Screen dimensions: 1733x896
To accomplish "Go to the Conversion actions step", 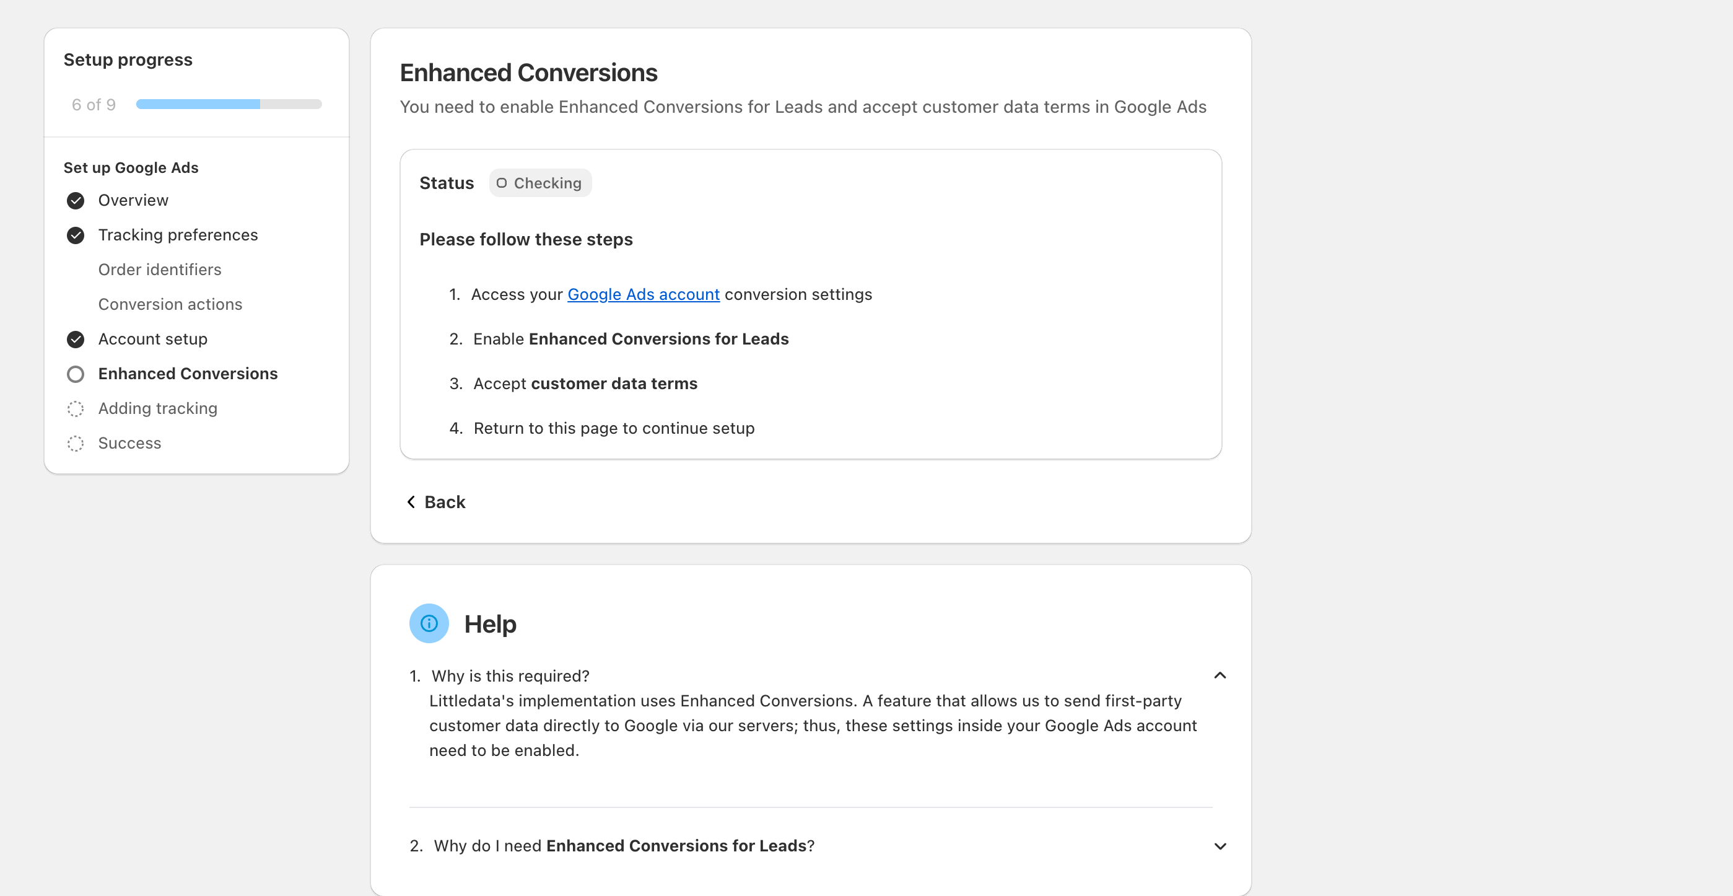I will pos(170,304).
